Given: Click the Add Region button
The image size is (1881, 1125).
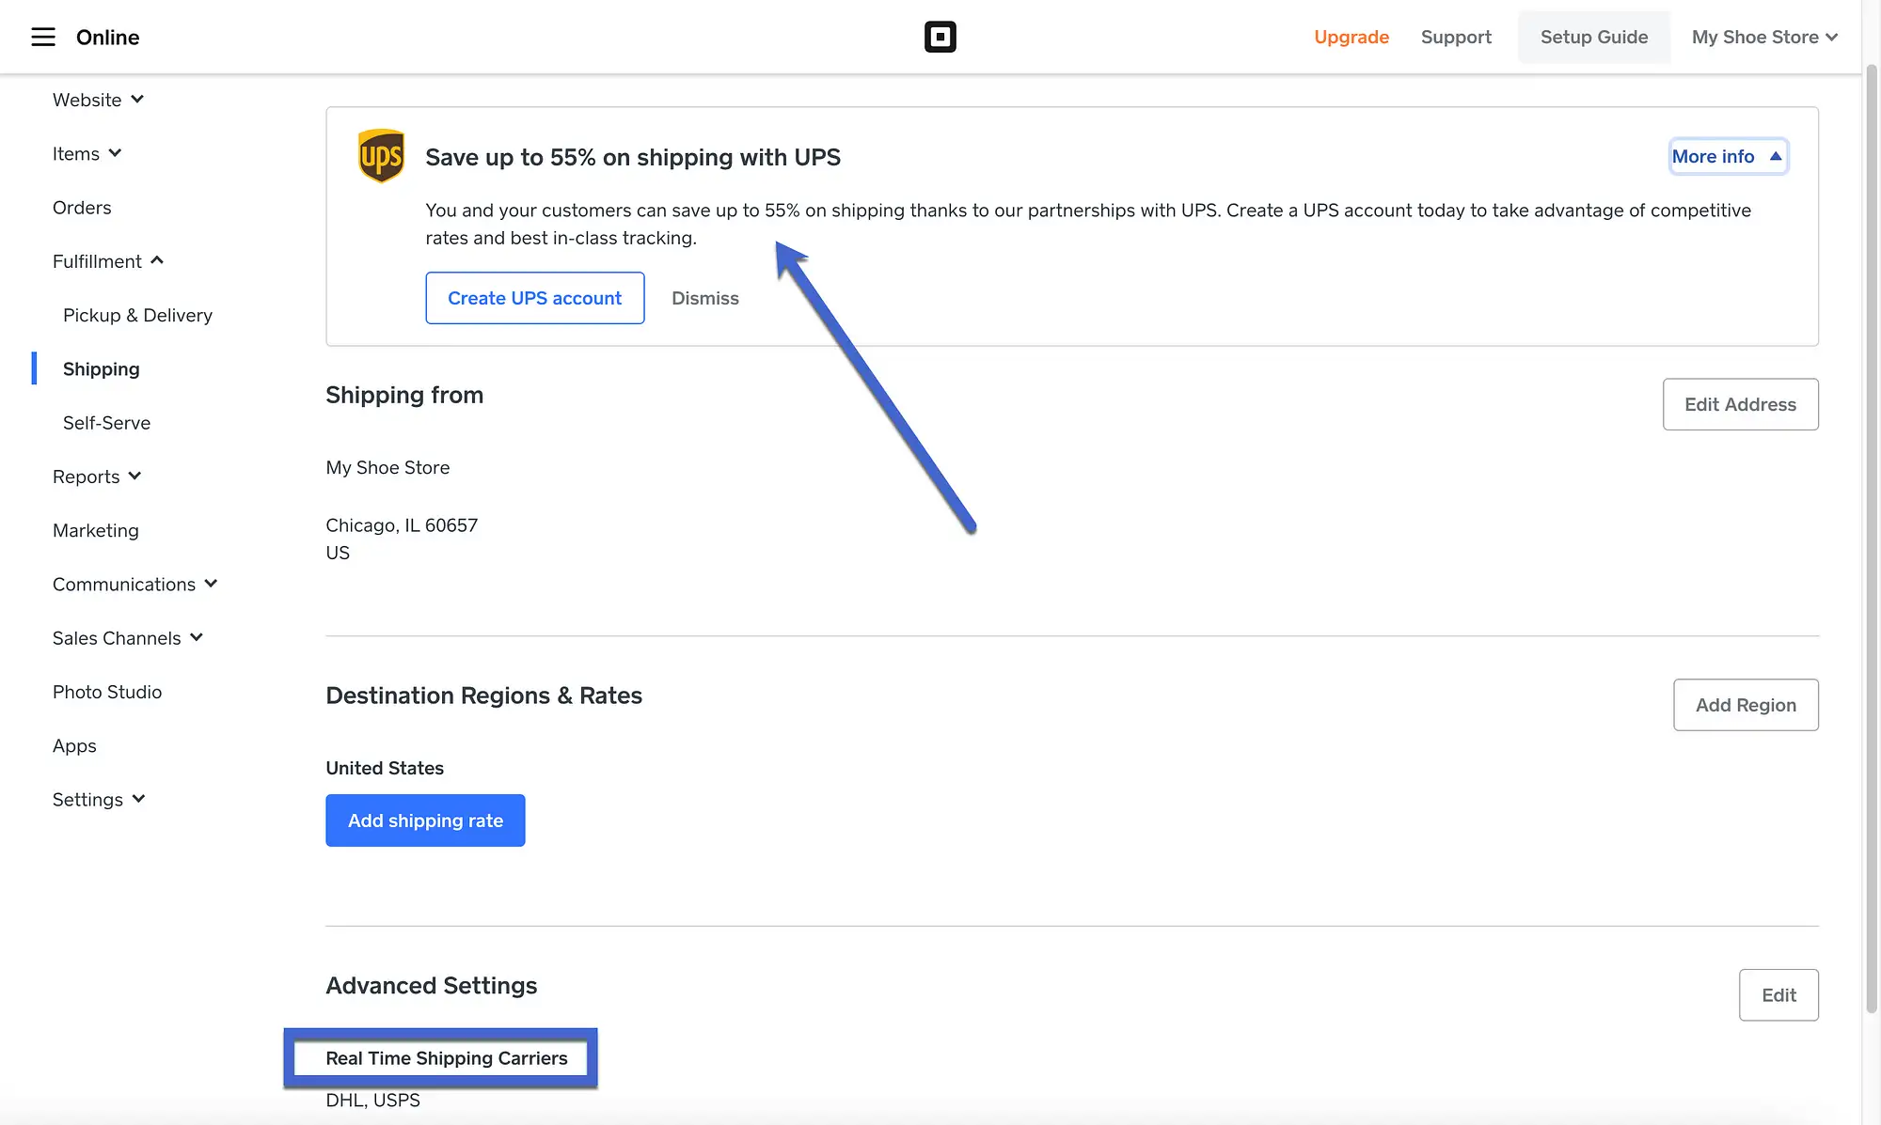Looking at the screenshot, I should 1745,703.
